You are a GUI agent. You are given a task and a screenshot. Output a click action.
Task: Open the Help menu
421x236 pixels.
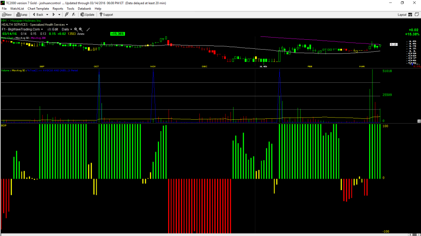click(98, 9)
